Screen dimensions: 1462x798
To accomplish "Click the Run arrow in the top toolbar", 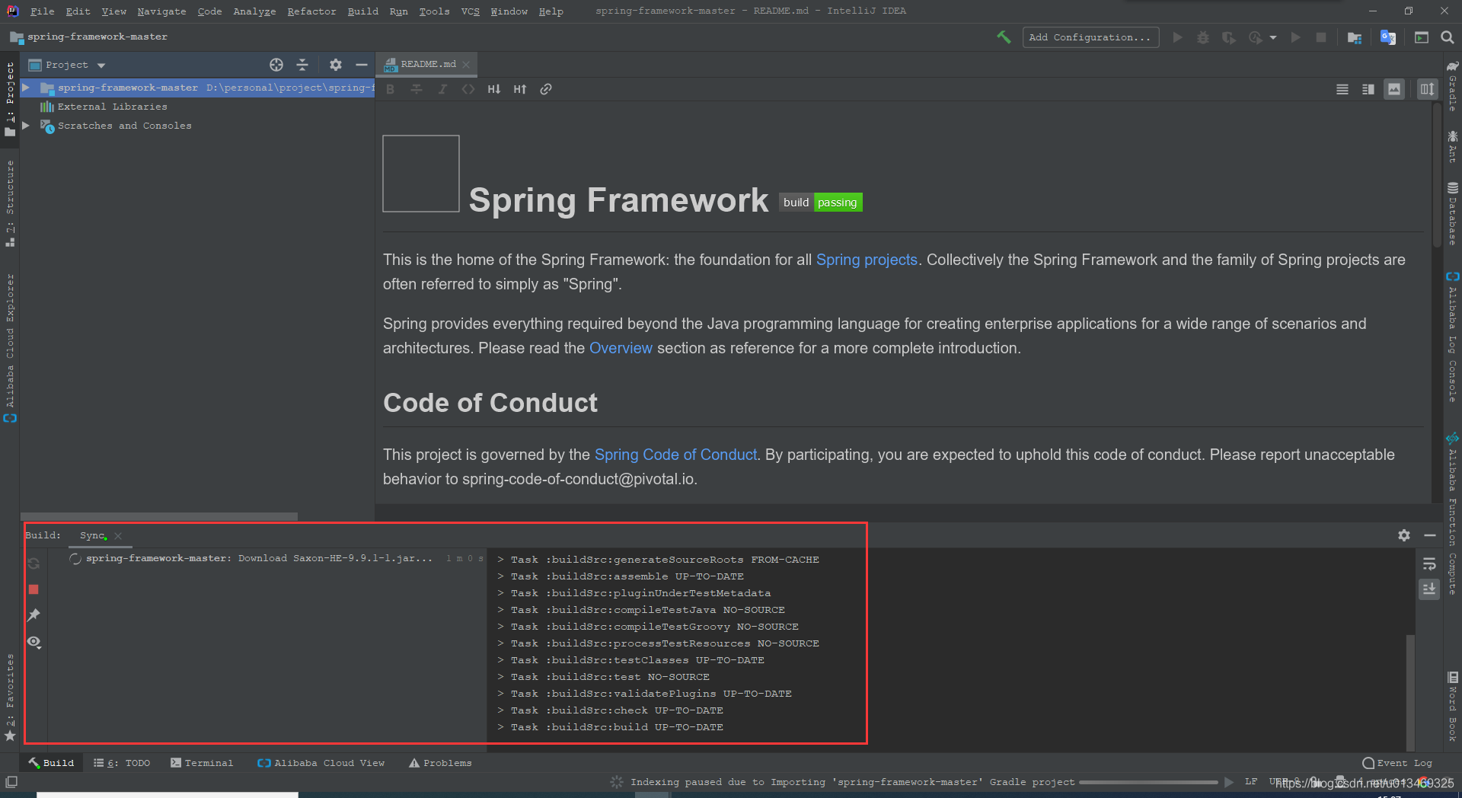I will [1177, 37].
